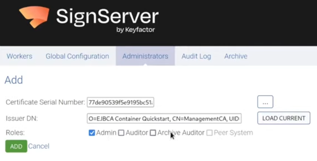
Task: Click the Certificate Serial Number field
Action: click(121, 103)
